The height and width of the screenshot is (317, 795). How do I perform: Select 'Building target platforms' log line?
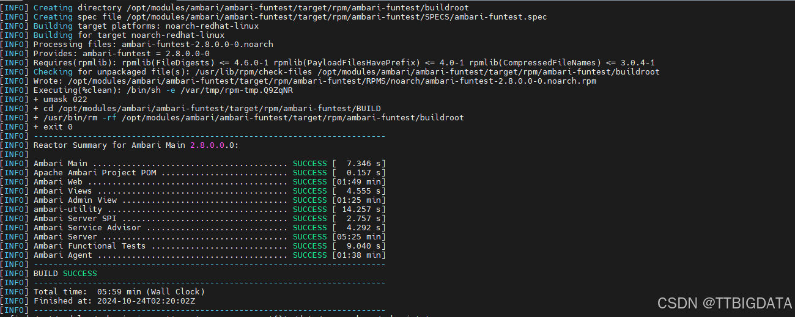129,26
